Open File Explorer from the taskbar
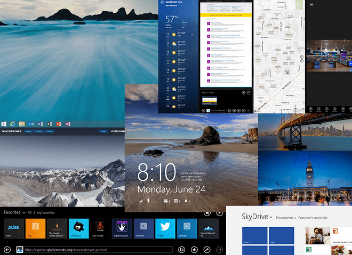Image resolution: width=352 pixels, height=255 pixels. (22, 124)
